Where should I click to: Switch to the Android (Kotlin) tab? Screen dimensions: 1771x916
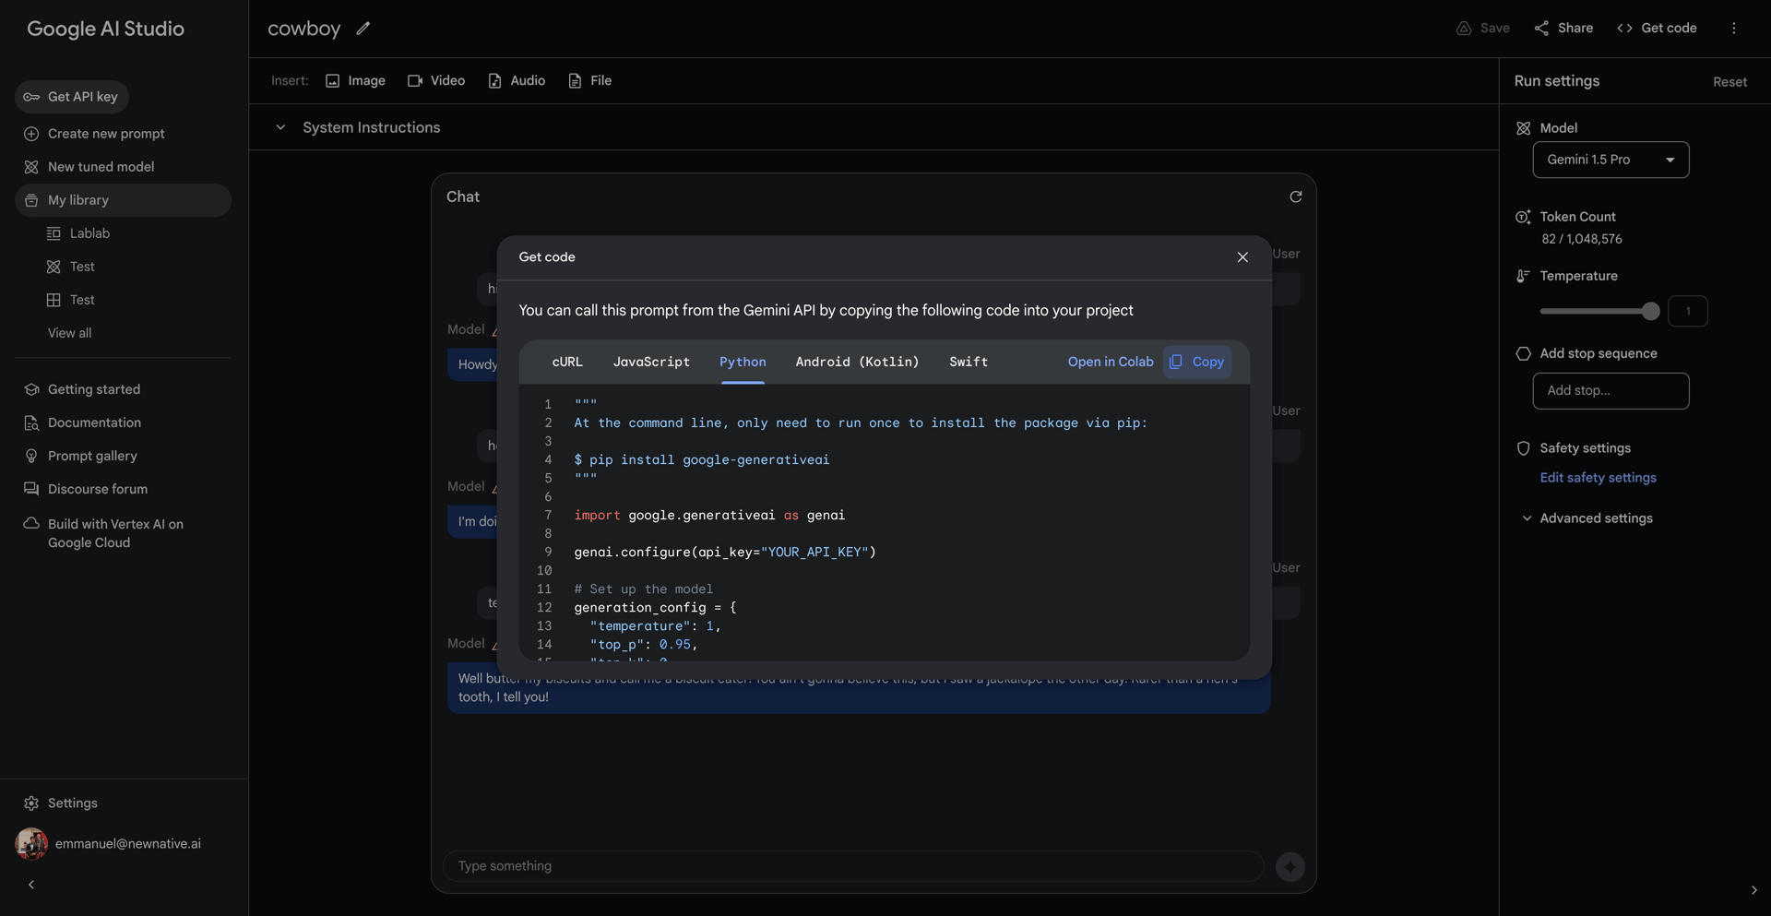click(857, 362)
